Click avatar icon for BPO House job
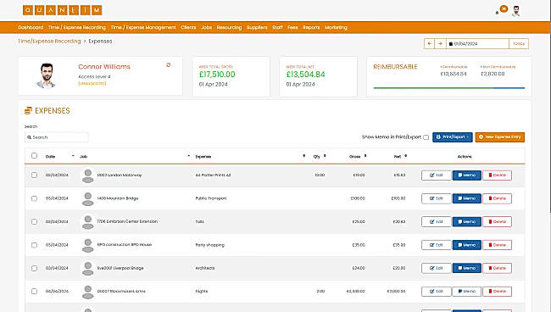The height and width of the screenshot is (312, 551). pos(87,245)
